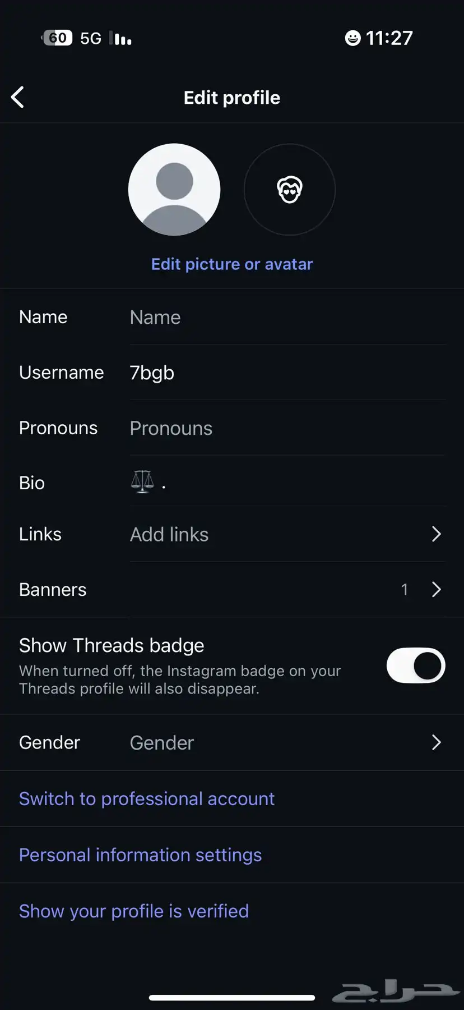Image resolution: width=464 pixels, height=1010 pixels.
Task: Go back using the left arrow icon
Action: pyautogui.click(x=17, y=97)
